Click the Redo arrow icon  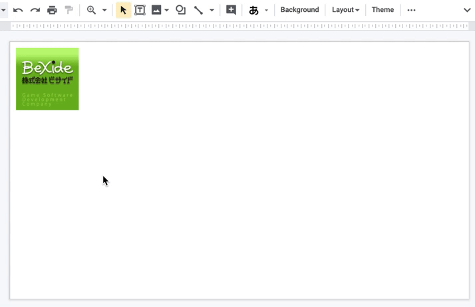coord(35,10)
